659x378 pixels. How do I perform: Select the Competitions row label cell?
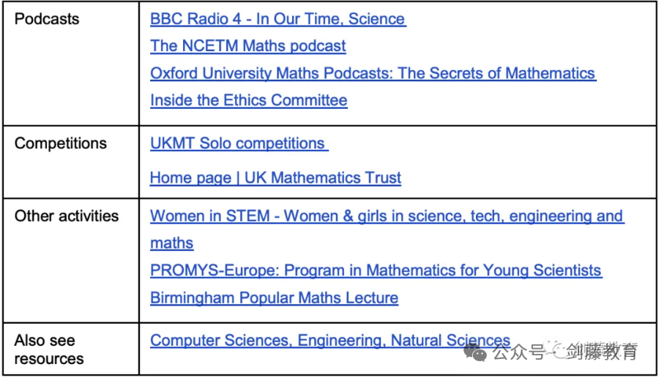pos(71,162)
